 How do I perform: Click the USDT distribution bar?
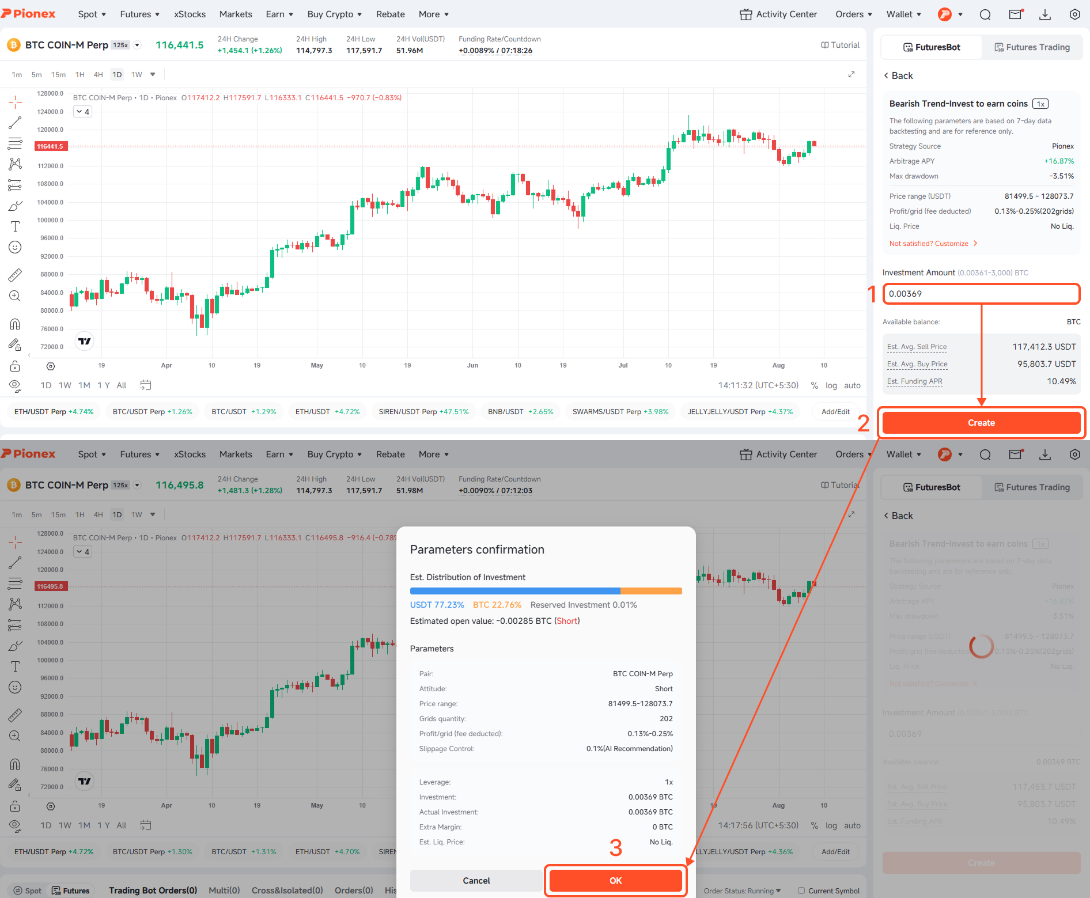tap(514, 591)
